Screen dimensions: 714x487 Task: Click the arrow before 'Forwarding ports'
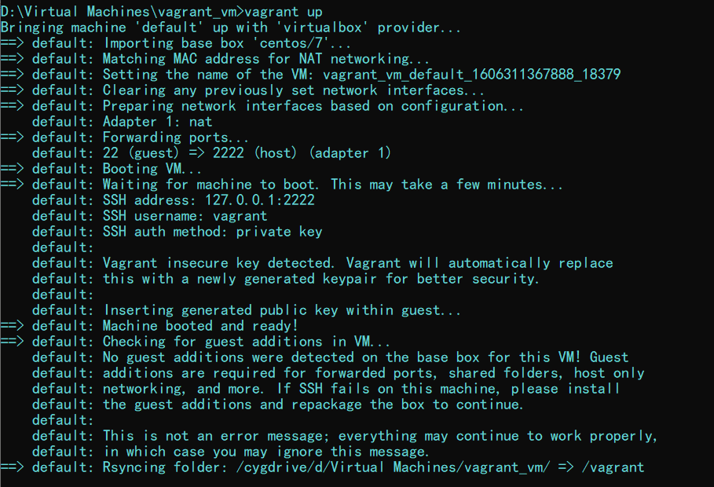12,137
